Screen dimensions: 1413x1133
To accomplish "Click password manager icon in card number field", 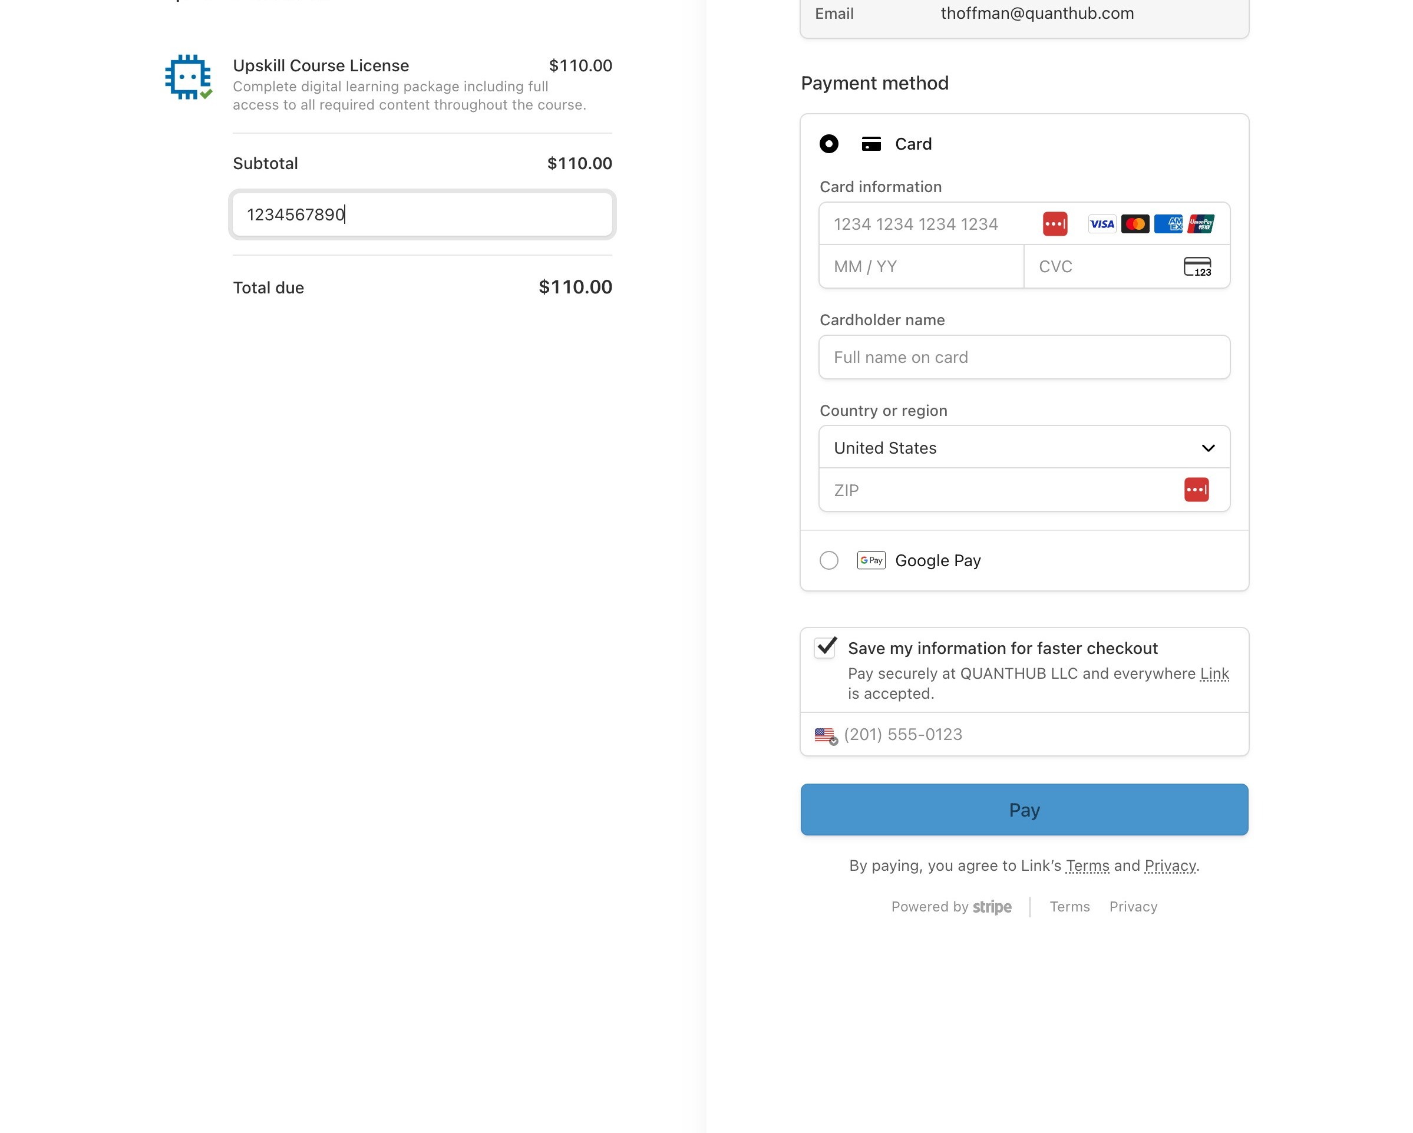I will pos(1055,224).
